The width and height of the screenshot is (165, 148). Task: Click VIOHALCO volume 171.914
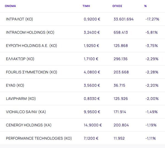[120, 112]
